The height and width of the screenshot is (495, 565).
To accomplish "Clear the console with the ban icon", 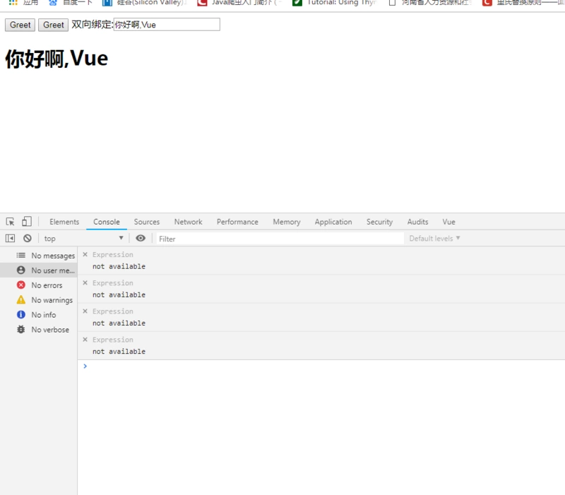I will (28, 239).
